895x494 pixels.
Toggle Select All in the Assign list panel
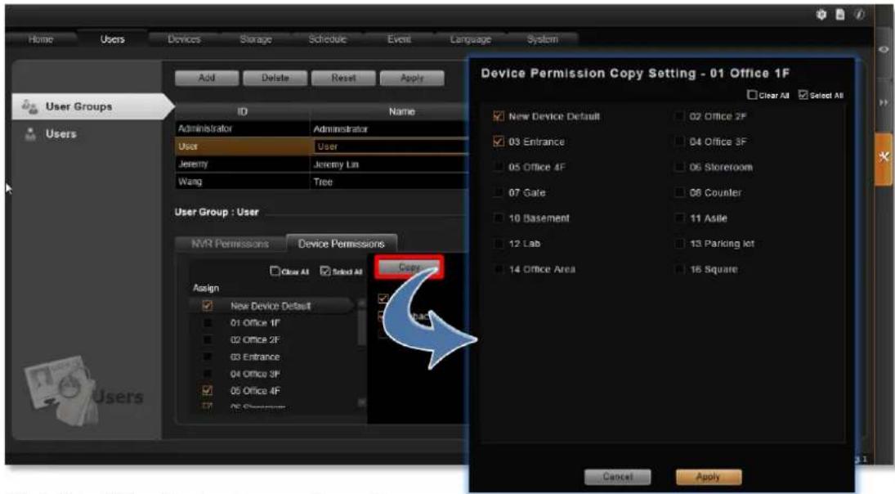click(325, 271)
